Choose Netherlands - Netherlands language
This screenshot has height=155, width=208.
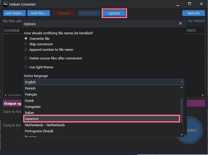(x=102, y=125)
